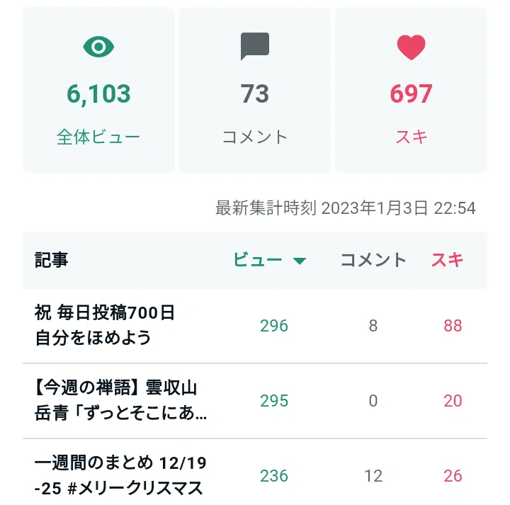
Task: Click the pink heart likes icon
Action: coord(411,47)
